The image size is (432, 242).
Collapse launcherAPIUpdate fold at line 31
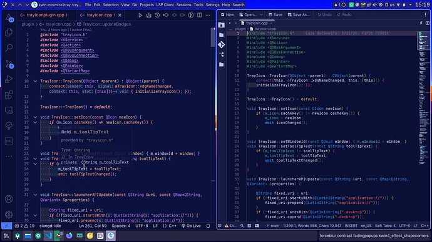35,195
